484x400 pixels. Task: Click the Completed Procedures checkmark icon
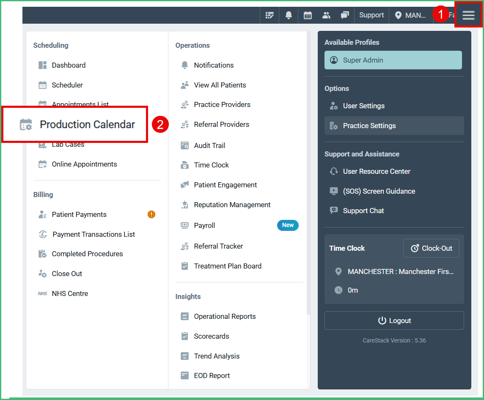(x=43, y=254)
